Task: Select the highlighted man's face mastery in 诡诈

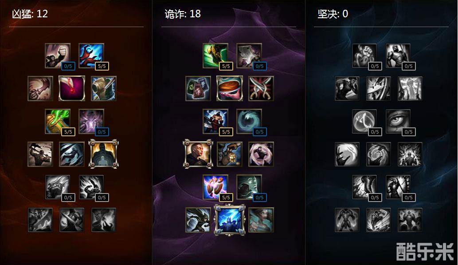Action: [198, 154]
